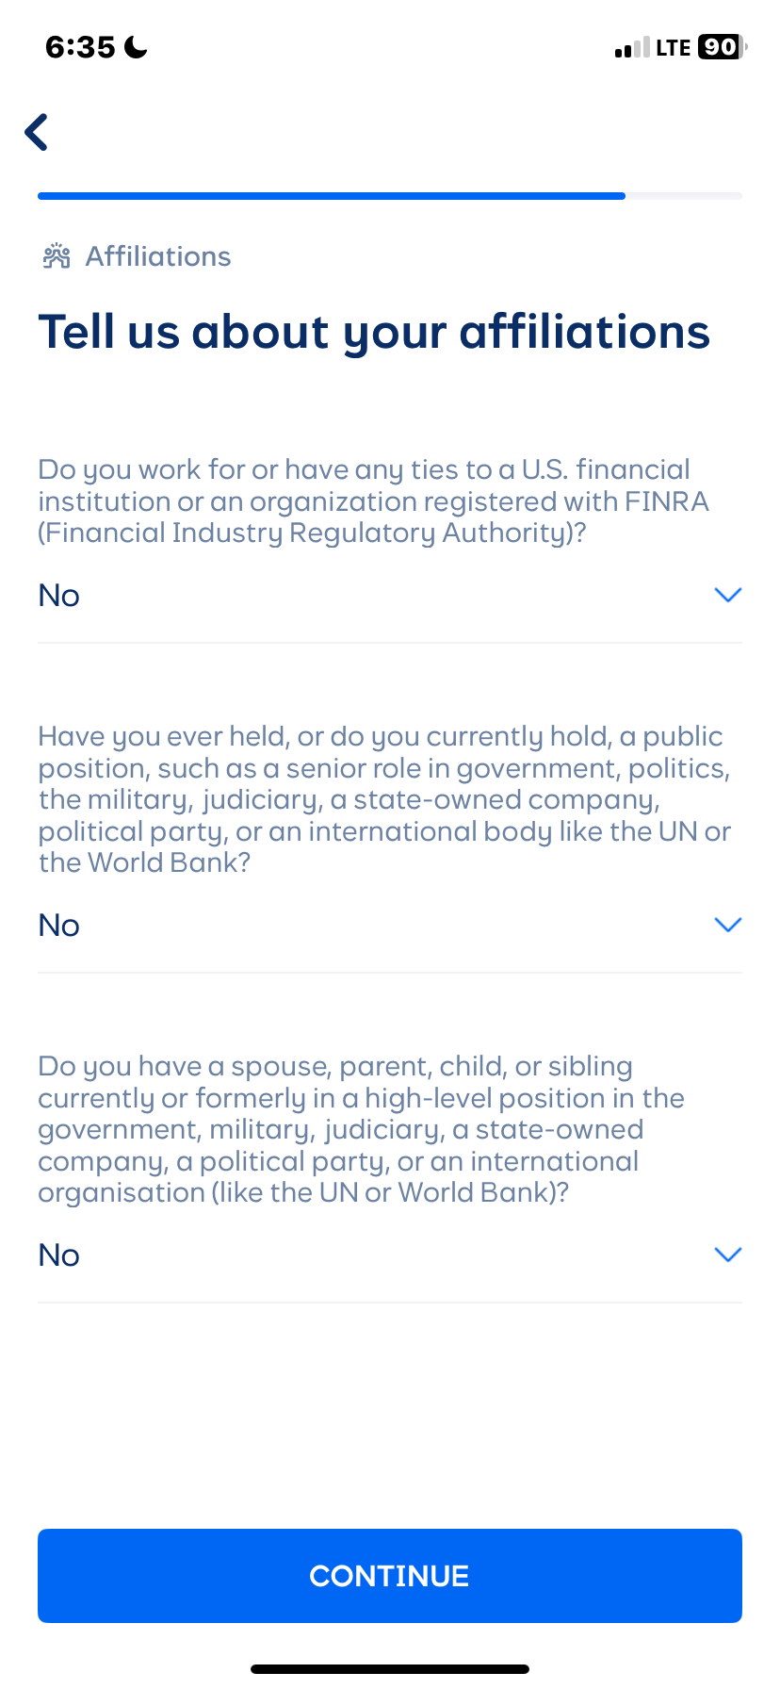Tap the 'Tell us about your affiliations' heading
The width and height of the screenshot is (780, 1689).
point(374,332)
